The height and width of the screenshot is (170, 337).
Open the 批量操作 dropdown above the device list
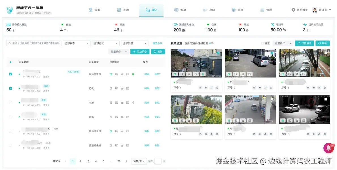click(118, 52)
